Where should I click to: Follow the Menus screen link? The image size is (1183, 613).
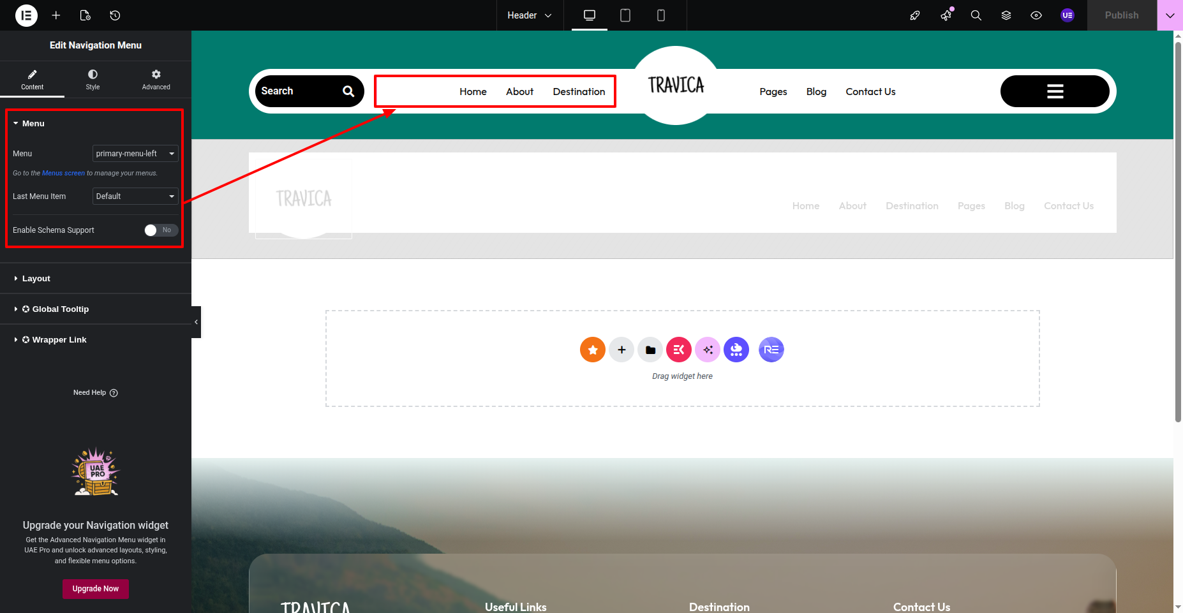click(x=63, y=174)
